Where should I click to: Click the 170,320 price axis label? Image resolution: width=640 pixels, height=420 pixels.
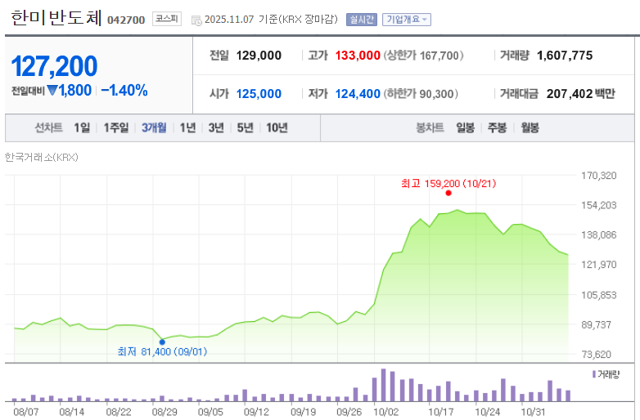[x=599, y=176]
